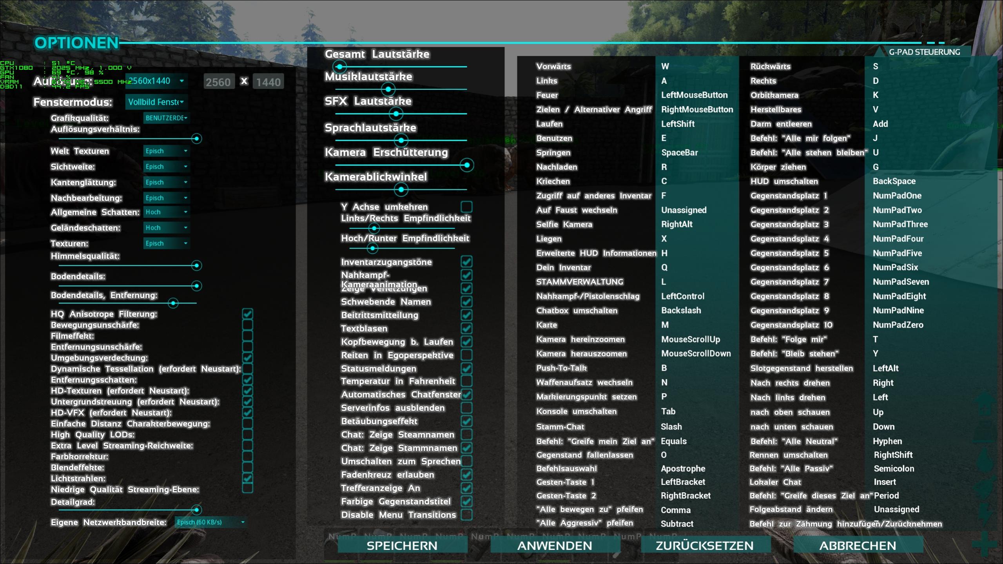Open the Geländeschatten dropdown

[167, 228]
